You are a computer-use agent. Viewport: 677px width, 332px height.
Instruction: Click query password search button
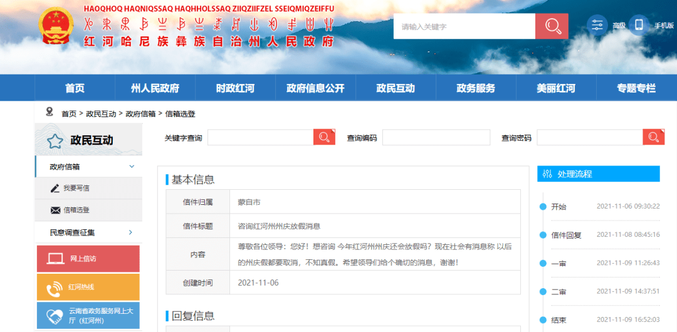click(x=653, y=137)
